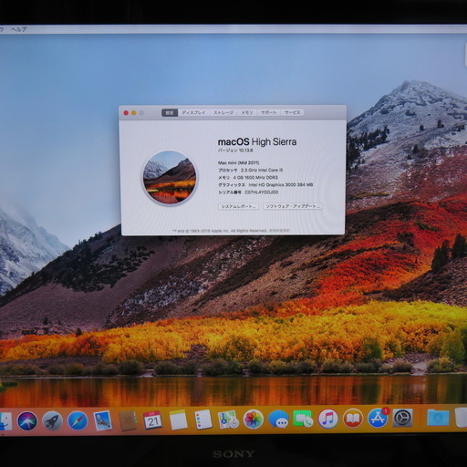Open Finder from the Dock
This screenshot has width=467, height=467.
pos(5,421)
